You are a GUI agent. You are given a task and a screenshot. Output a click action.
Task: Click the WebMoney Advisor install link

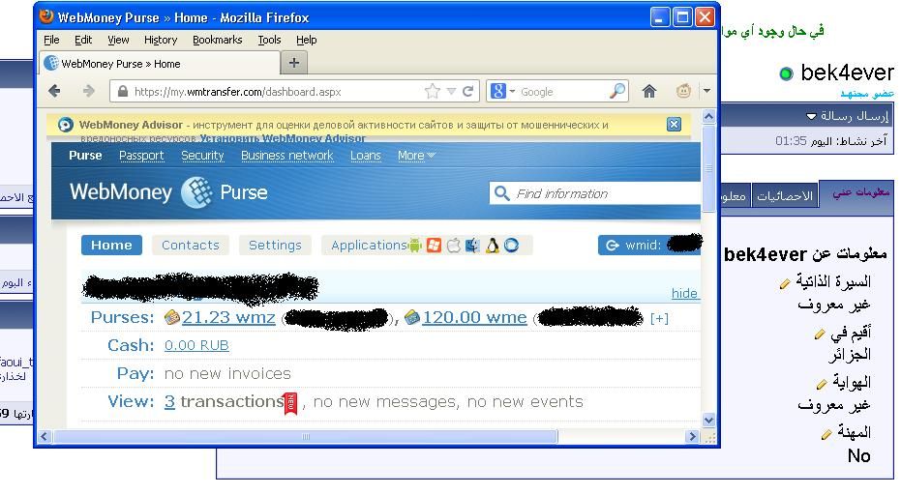[283, 138]
